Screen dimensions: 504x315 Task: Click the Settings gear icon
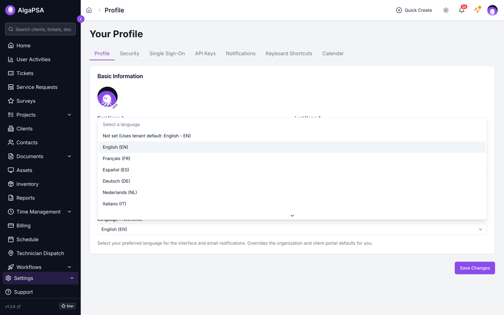click(x=8, y=278)
